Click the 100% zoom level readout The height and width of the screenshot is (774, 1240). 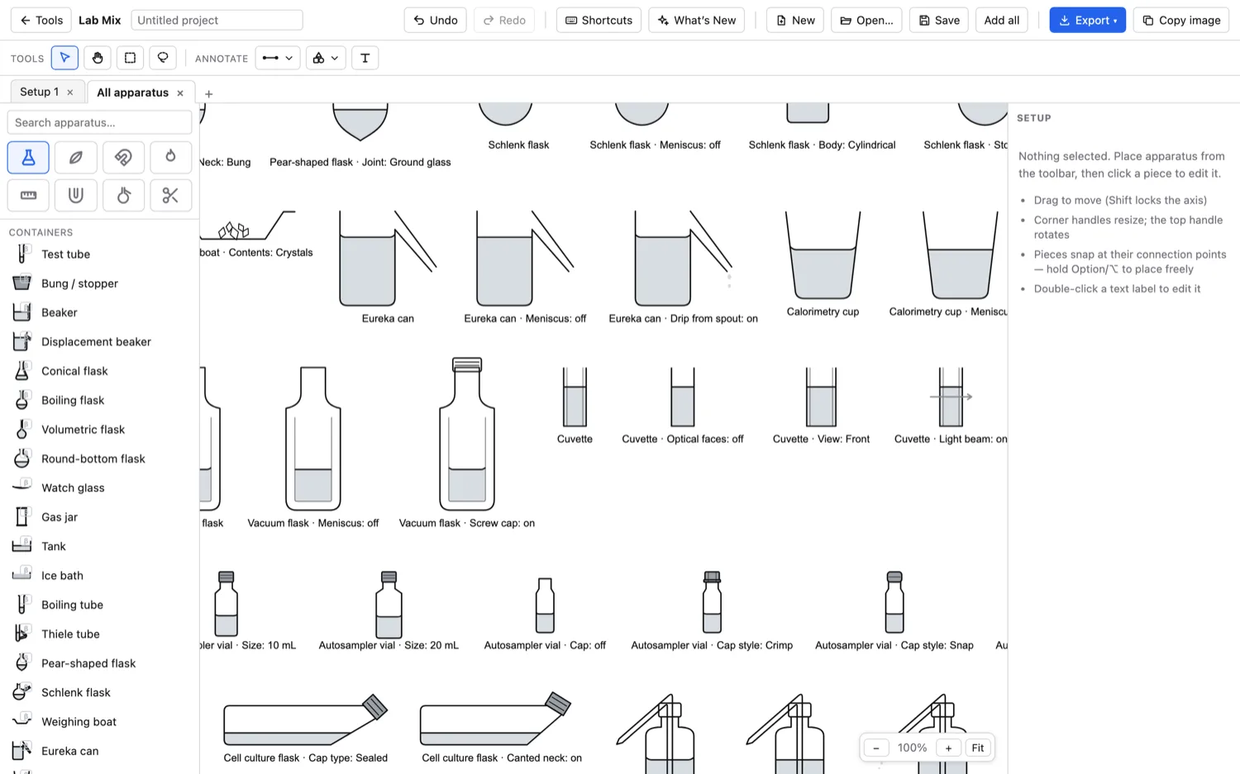click(912, 748)
